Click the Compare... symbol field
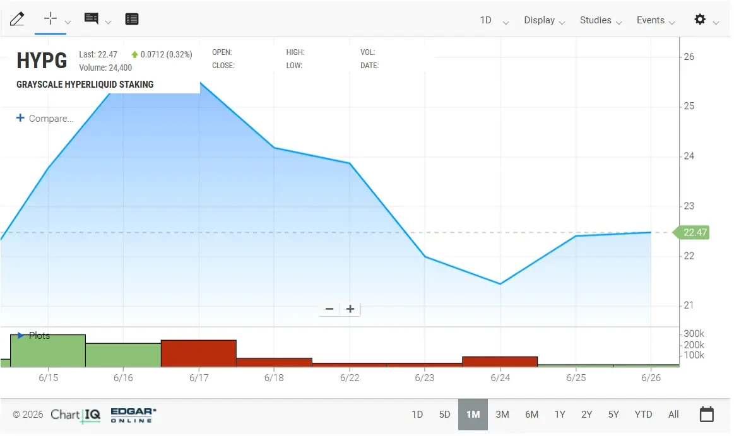Image resolution: width=734 pixels, height=436 pixels. tap(51, 119)
